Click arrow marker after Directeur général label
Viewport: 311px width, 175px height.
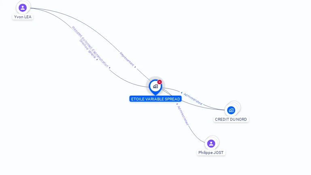(97, 59)
